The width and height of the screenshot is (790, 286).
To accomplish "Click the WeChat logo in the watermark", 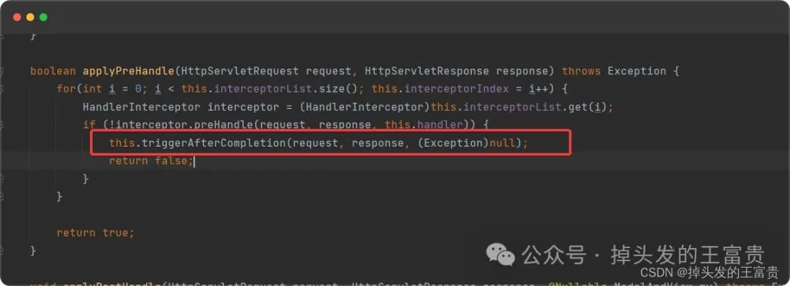I will [500, 255].
